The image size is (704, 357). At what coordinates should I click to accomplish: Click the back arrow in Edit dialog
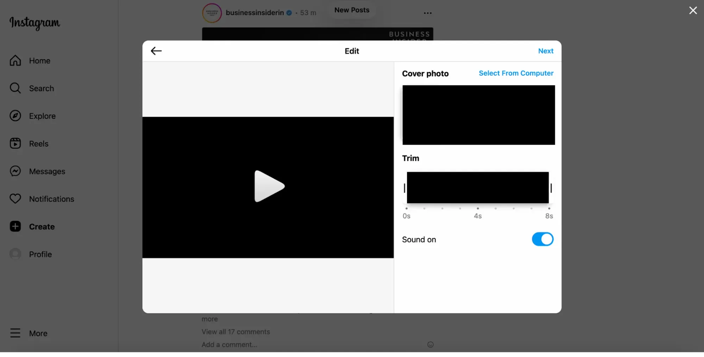pyautogui.click(x=156, y=51)
